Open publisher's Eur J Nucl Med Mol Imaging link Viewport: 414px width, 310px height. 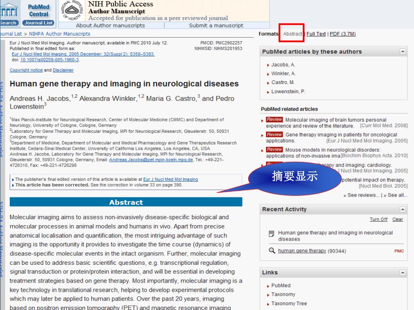[171, 179]
